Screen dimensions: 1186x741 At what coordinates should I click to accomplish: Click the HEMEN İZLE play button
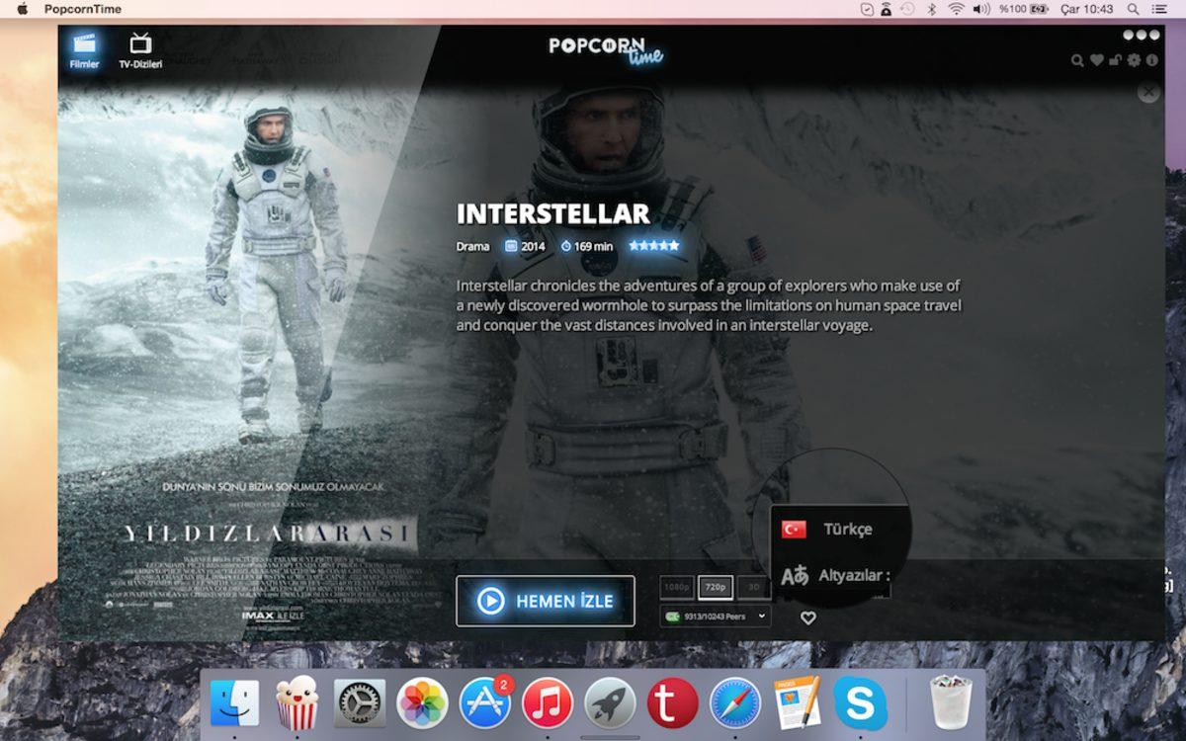coord(545,601)
